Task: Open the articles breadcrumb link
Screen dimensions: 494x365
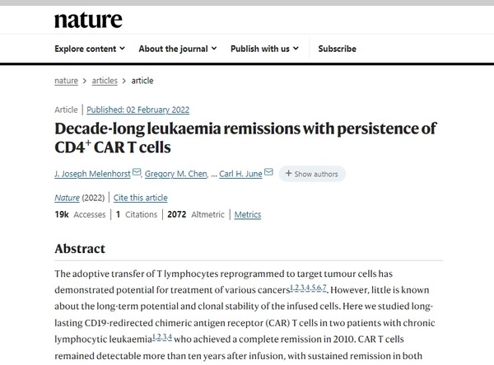Action: click(105, 81)
